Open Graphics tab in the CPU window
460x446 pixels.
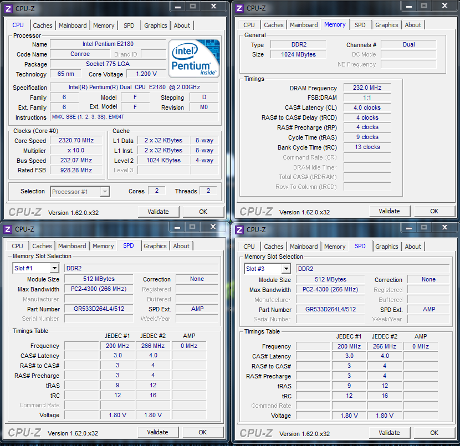pyautogui.click(x=156, y=25)
